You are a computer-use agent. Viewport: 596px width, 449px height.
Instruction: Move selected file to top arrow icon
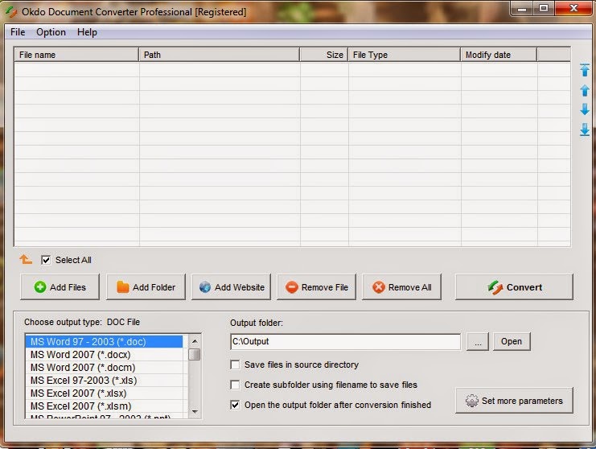click(585, 70)
